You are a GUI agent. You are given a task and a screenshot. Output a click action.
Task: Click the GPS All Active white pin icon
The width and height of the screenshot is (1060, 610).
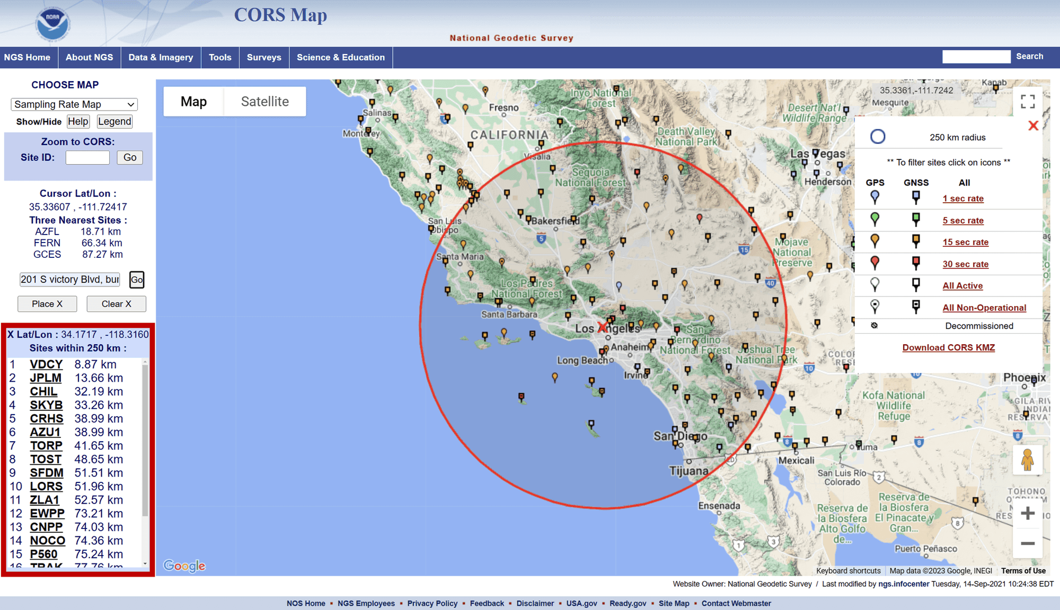tap(874, 284)
